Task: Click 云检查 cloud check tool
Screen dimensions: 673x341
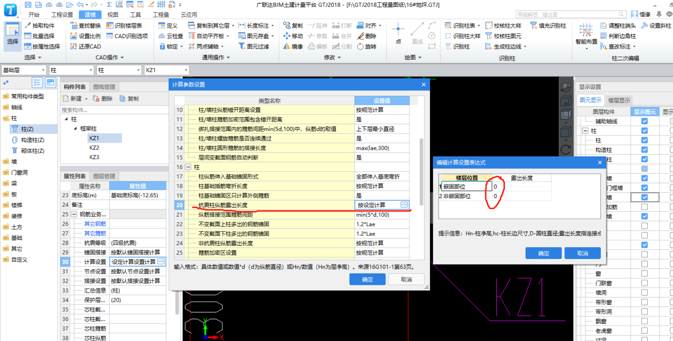Action: (x=171, y=36)
